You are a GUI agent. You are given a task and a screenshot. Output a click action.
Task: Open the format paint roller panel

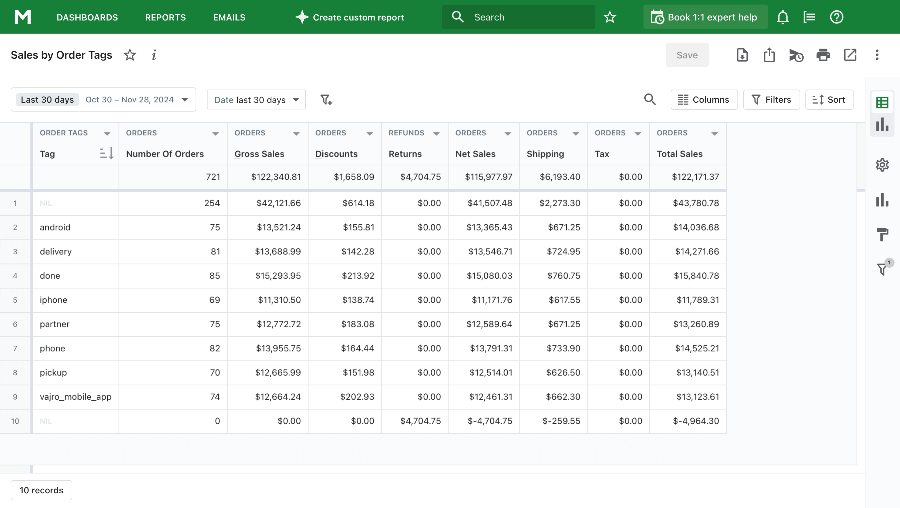pyautogui.click(x=882, y=234)
